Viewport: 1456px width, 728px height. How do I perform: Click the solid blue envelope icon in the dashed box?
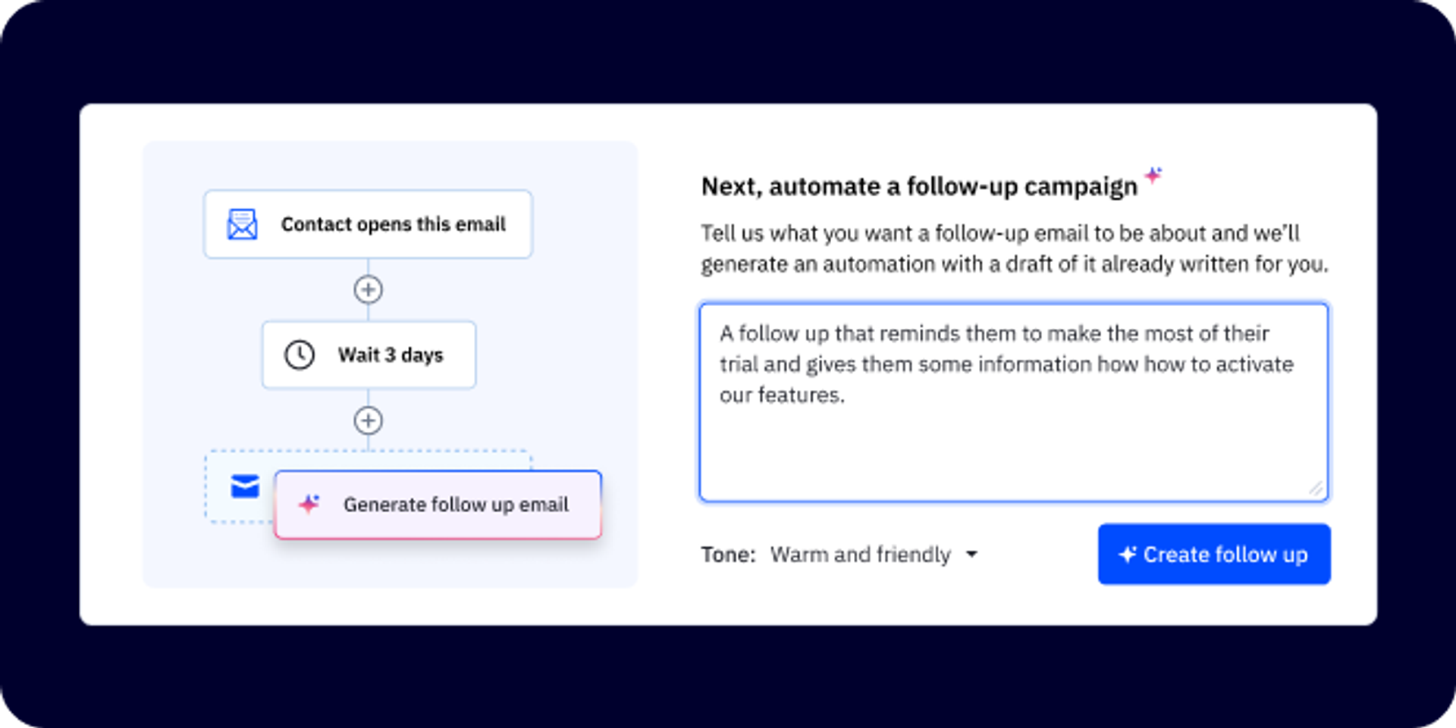(x=245, y=486)
